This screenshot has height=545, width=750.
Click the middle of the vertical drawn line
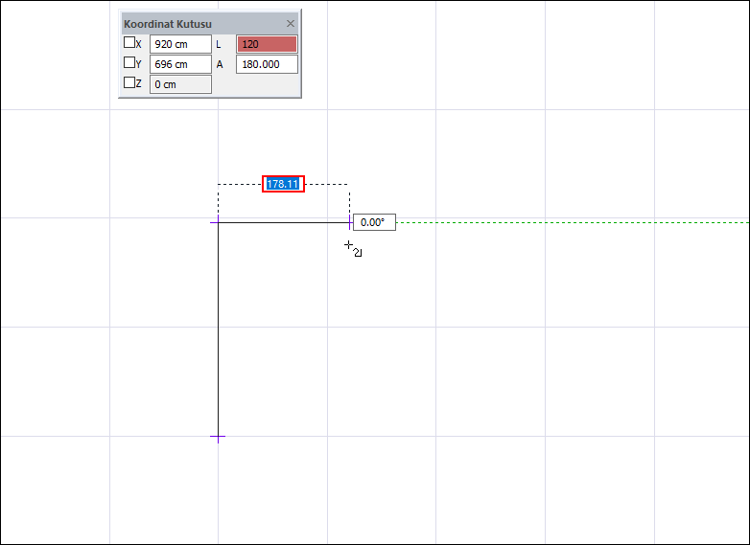click(218, 329)
